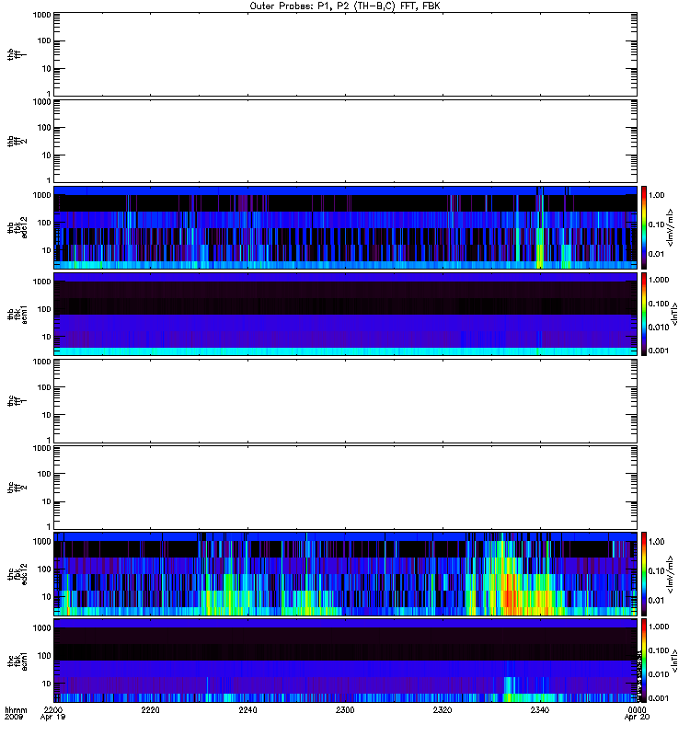Click the "2320" time axis label
This screenshot has height=736, width=690.
(443, 710)
